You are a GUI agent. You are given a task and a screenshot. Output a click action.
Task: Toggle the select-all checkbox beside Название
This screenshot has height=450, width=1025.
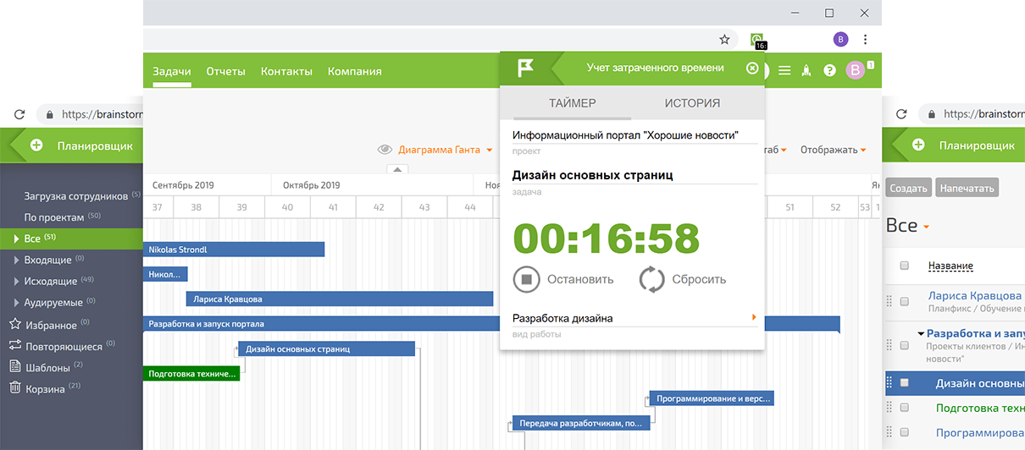[905, 266]
